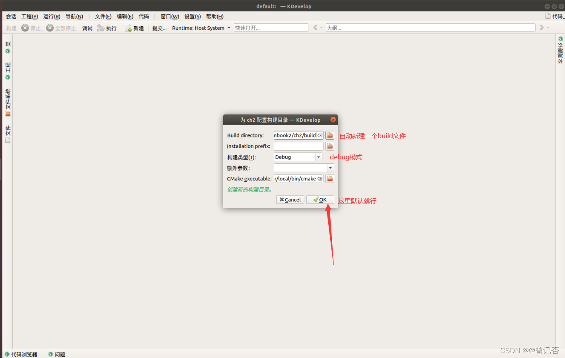Open the Filesystem (文件系统) side panel
565x358 pixels.
coord(8,102)
